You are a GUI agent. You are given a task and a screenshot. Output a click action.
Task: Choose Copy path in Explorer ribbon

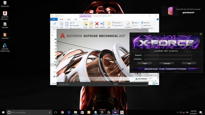[x=74, y=26]
